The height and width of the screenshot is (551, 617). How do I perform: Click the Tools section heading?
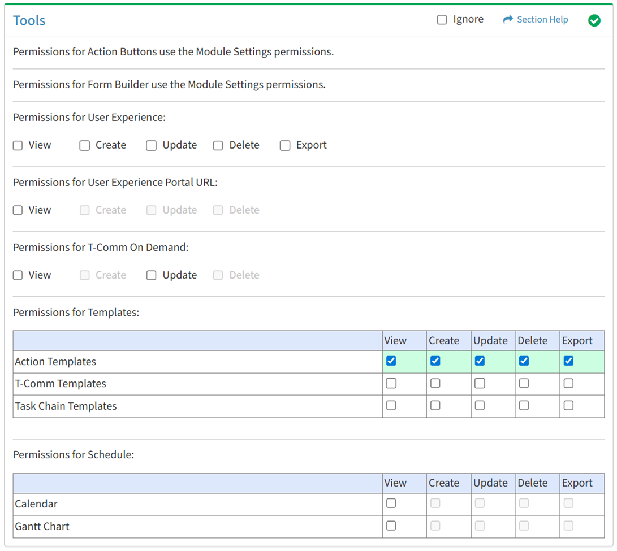click(29, 20)
